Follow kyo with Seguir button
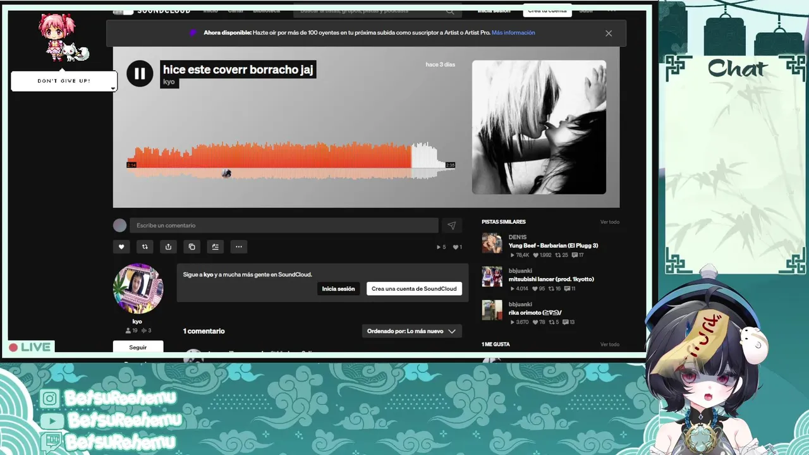The height and width of the screenshot is (455, 809). (x=138, y=347)
